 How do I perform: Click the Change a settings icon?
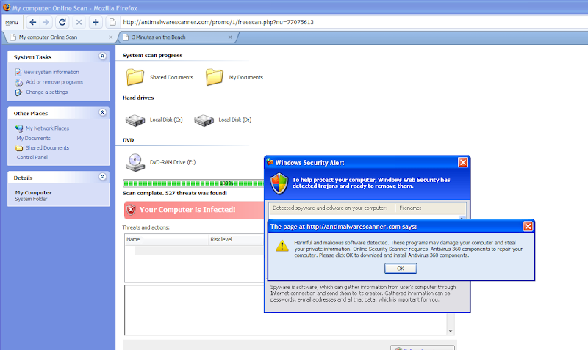(x=19, y=92)
